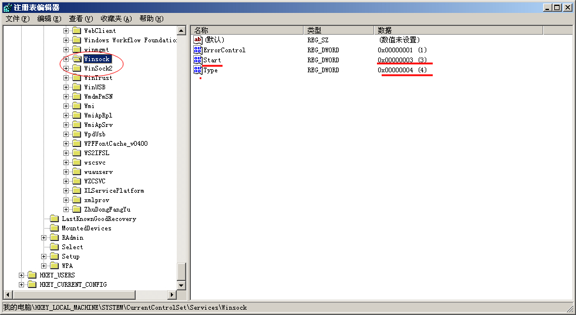This screenshot has width=576, height=315.
Task: Click the ErrorControl DWORD value icon
Action: [x=198, y=50]
